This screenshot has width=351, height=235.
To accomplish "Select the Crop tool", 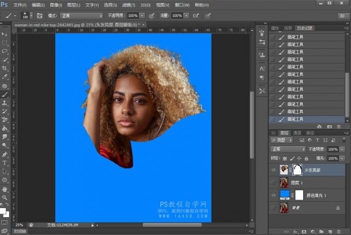I will [4, 68].
